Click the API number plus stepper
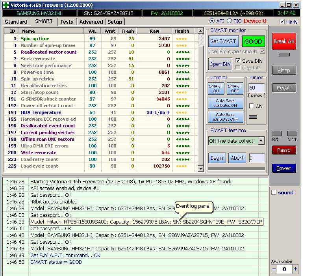The image size is (315, 276). 296,269
